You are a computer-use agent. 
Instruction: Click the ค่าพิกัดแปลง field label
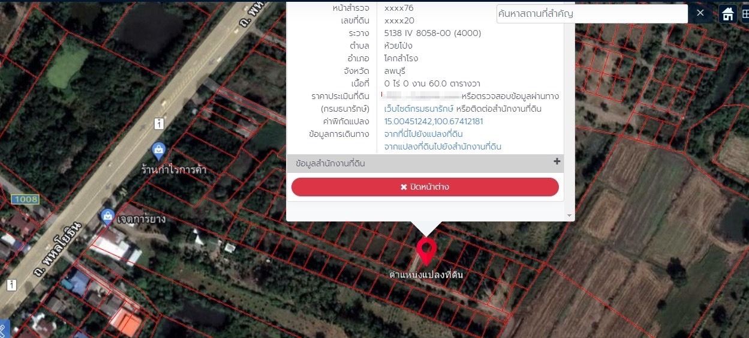[347, 121]
